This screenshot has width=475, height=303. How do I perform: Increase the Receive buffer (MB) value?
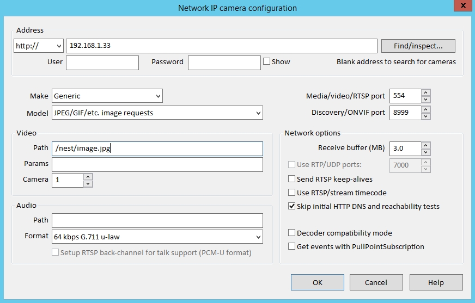pos(426,145)
